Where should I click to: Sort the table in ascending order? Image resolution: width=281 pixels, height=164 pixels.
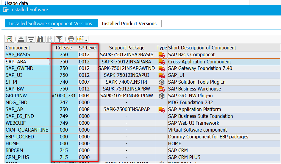(21, 39)
